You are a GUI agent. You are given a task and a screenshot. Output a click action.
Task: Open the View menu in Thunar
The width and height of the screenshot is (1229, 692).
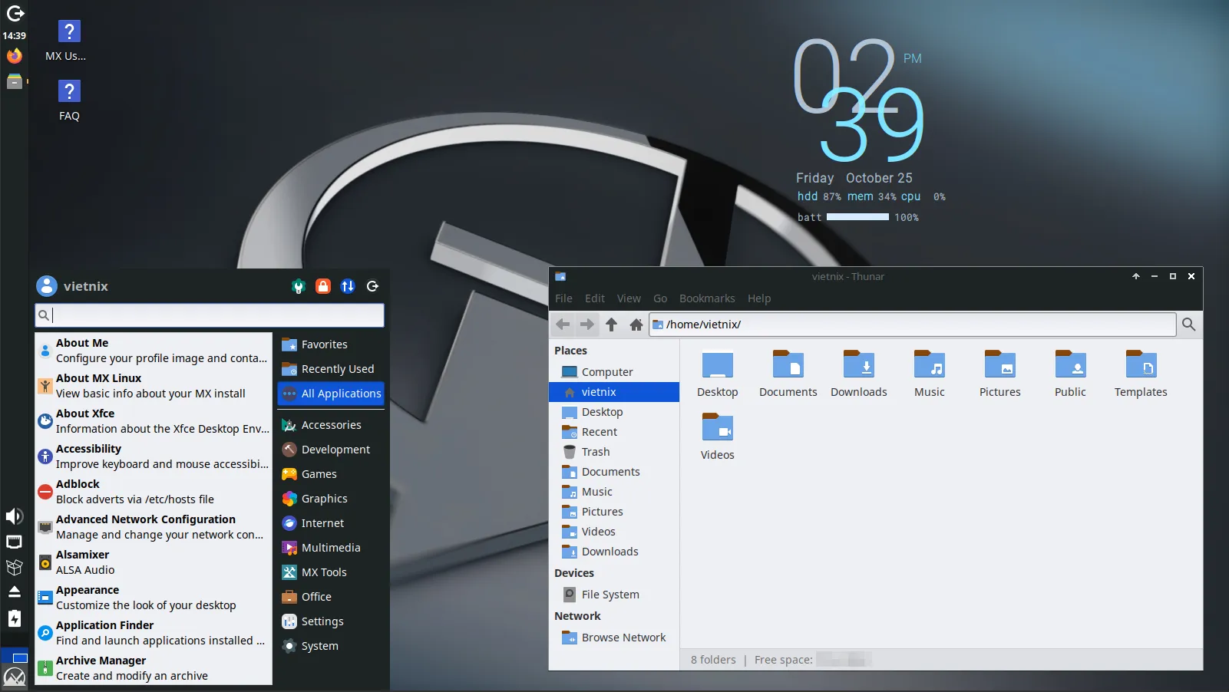(x=629, y=298)
